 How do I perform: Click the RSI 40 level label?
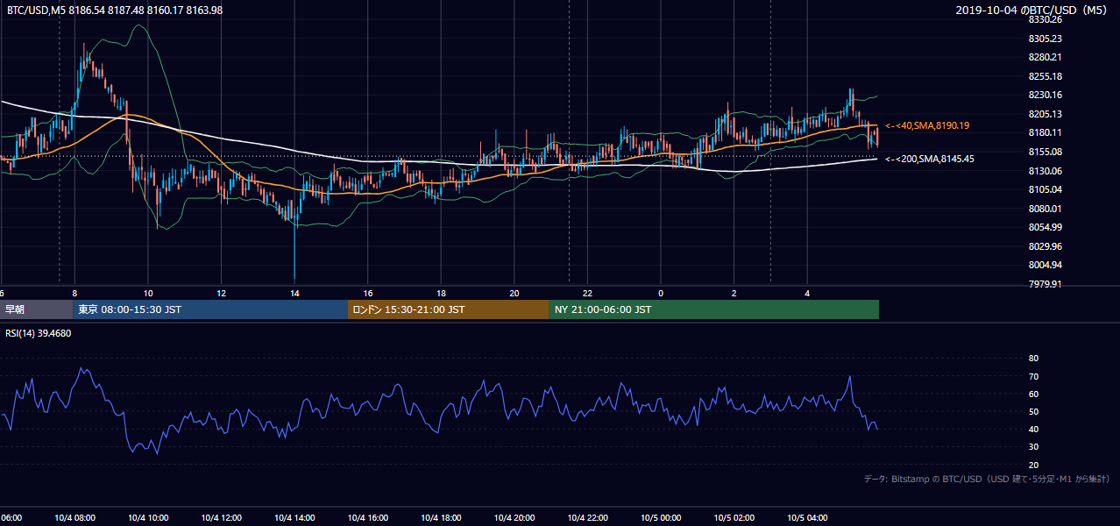coord(1033,429)
